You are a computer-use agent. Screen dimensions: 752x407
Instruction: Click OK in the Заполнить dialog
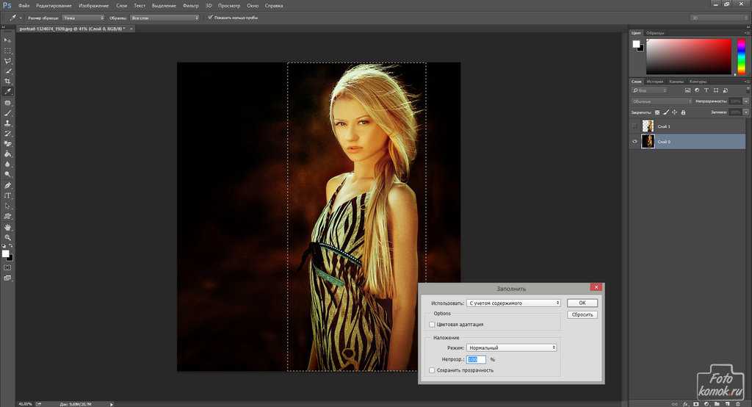click(582, 303)
